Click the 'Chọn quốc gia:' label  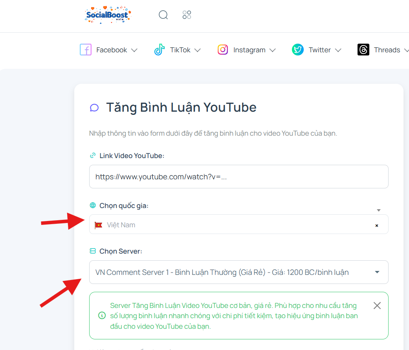124,206
